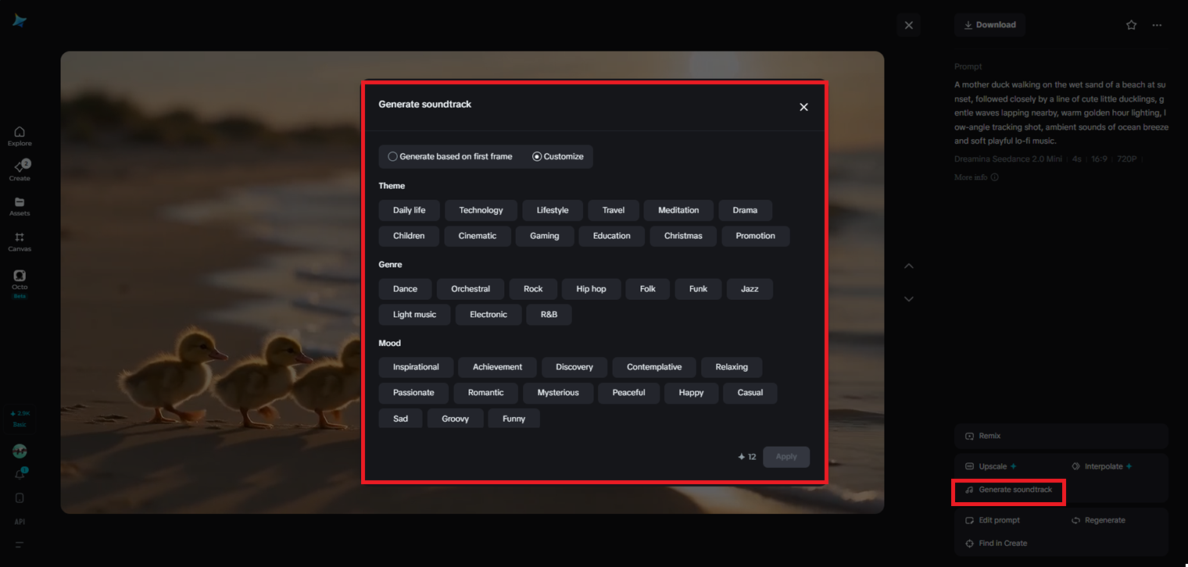
Task: Choose the R&B genre
Action: 549,315
